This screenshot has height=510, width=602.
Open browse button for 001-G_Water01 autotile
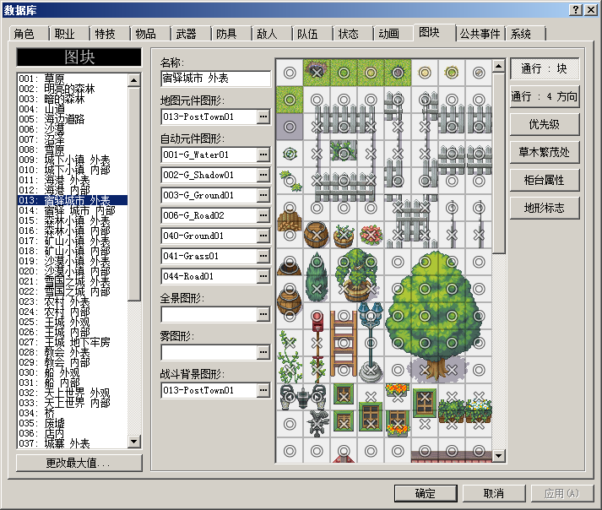[x=263, y=155]
